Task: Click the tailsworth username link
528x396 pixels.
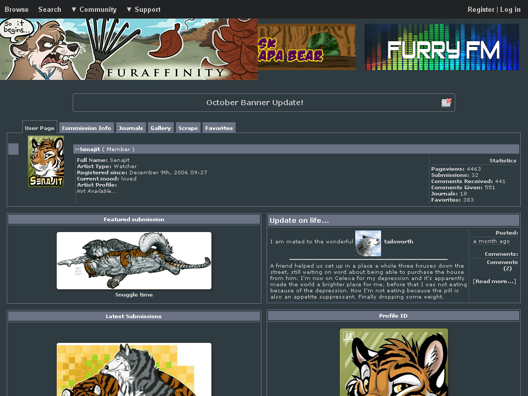Action: tap(399, 241)
